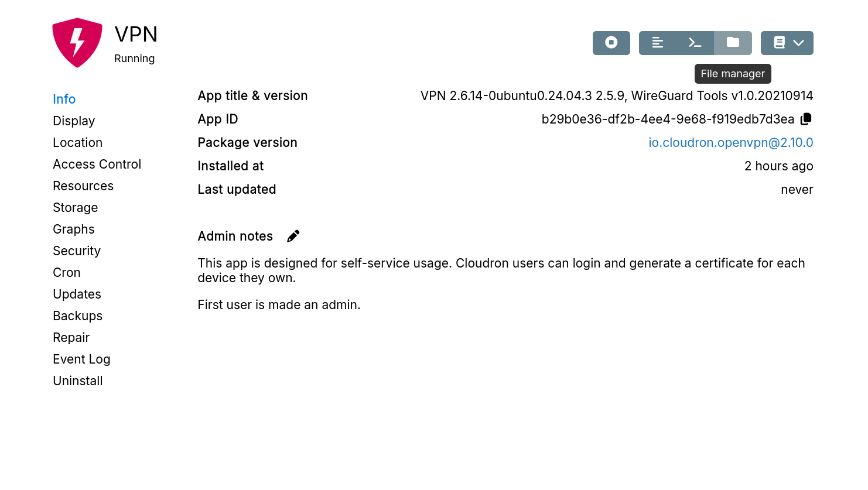Switch to the Display section
Image resolution: width=868 pixels, height=490 pixels.
pos(74,121)
